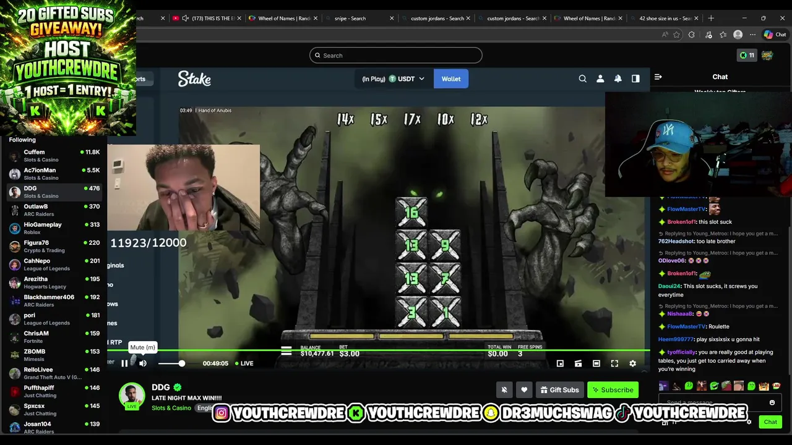Open the Slots & Casino category link
Viewport: 792px width, 445px height.
click(x=171, y=408)
